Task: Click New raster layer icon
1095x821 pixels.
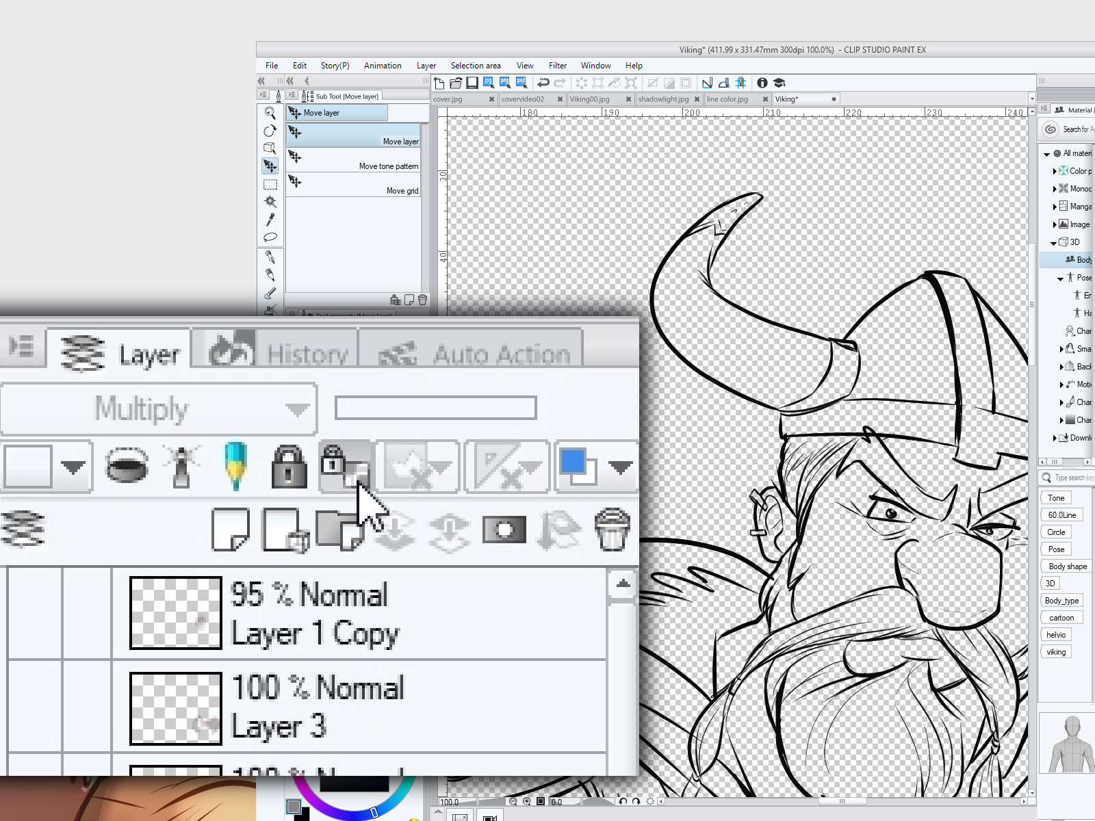Action: click(x=231, y=530)
